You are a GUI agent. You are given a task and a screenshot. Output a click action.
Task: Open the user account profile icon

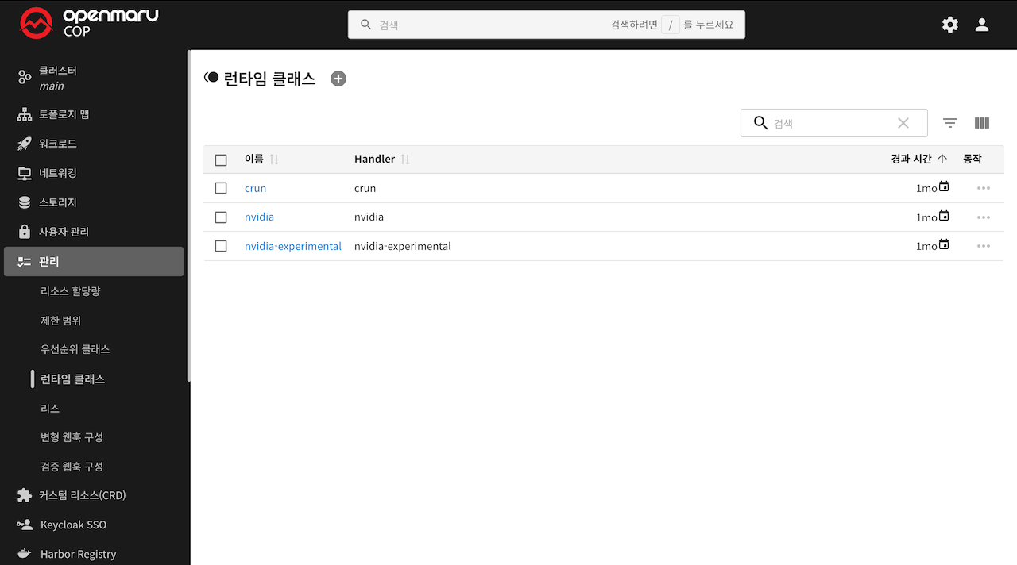pos(982,25)
